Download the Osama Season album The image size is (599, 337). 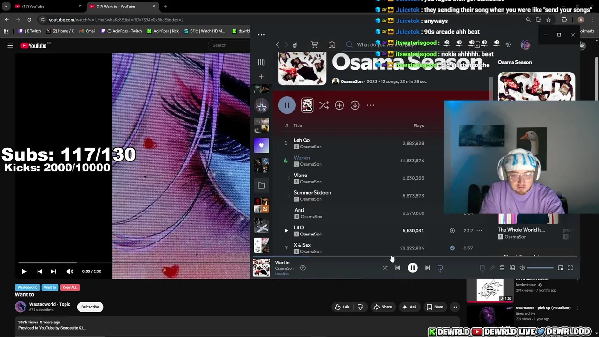click(x=355, y=105)
